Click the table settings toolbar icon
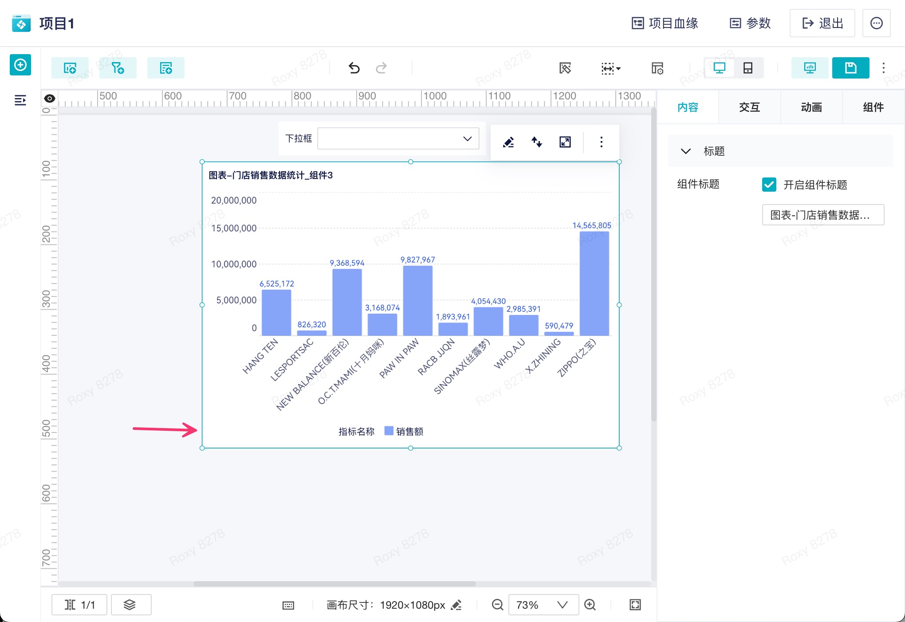The height and width of the screenshot is (622, 905). tap(657, 68)
